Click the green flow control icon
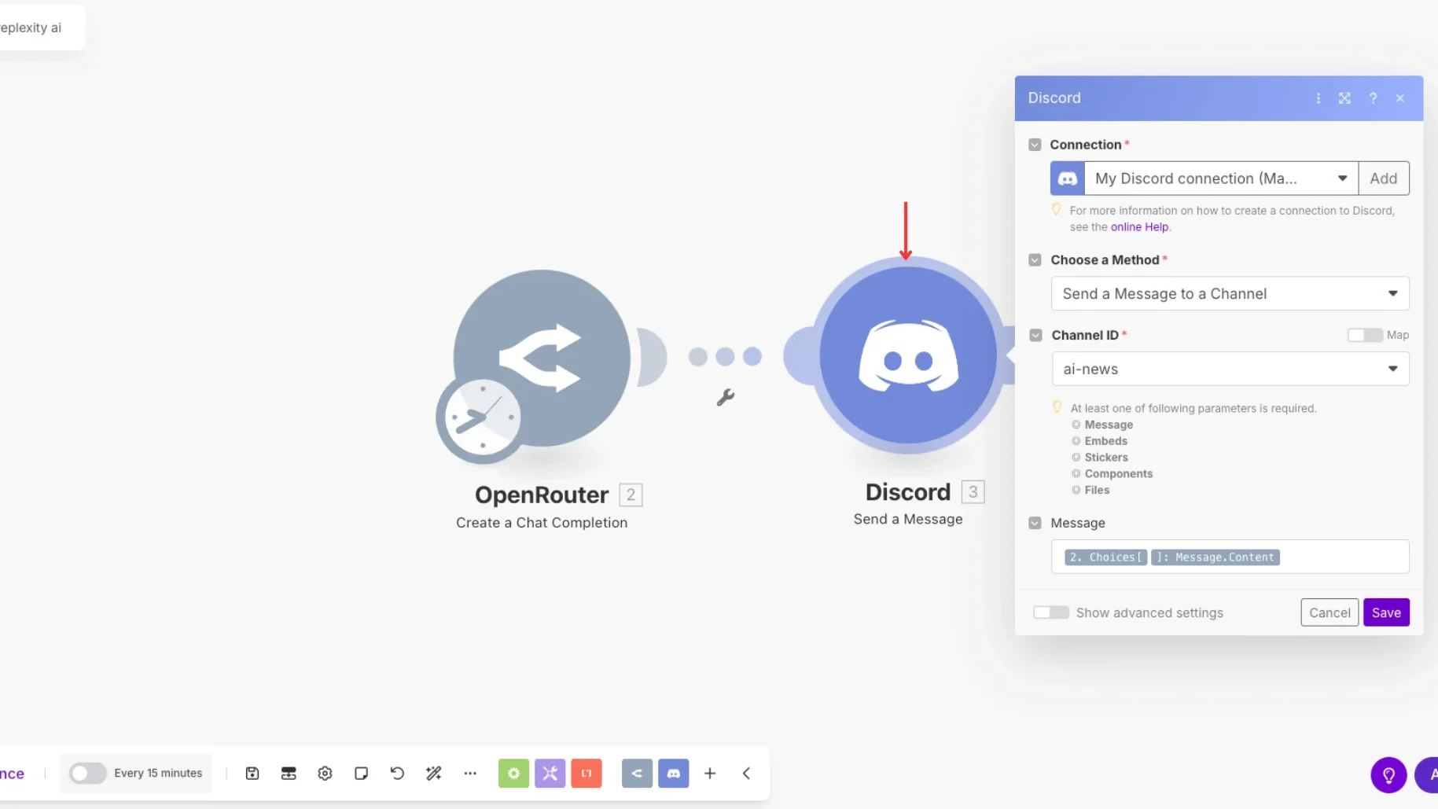Viewport: 1438px width, 809px height. pyautogui.click(x=513, y=774)
